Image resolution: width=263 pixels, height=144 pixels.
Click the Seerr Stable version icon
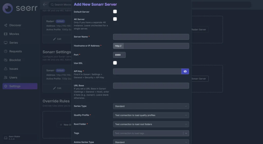click(x=6, y=138)
